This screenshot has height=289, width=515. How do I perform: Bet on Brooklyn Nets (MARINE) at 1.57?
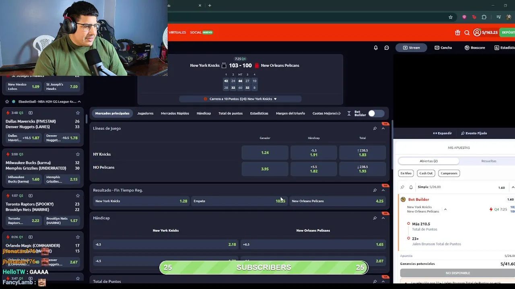[62, 221]
